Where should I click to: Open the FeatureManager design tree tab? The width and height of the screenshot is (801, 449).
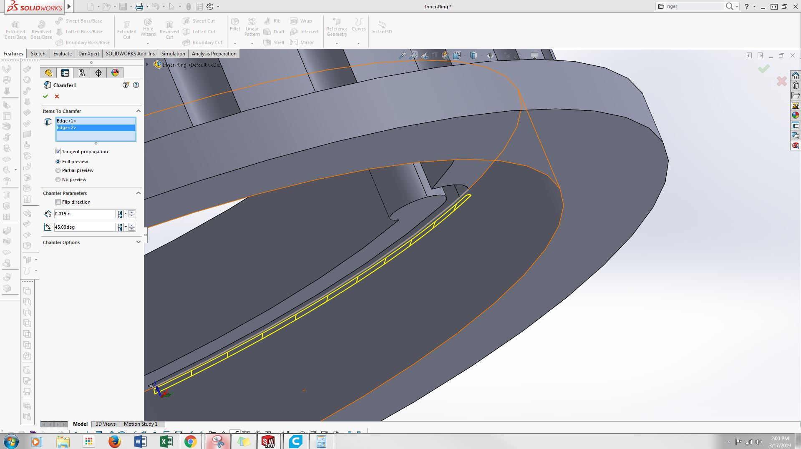click(48, 73)
